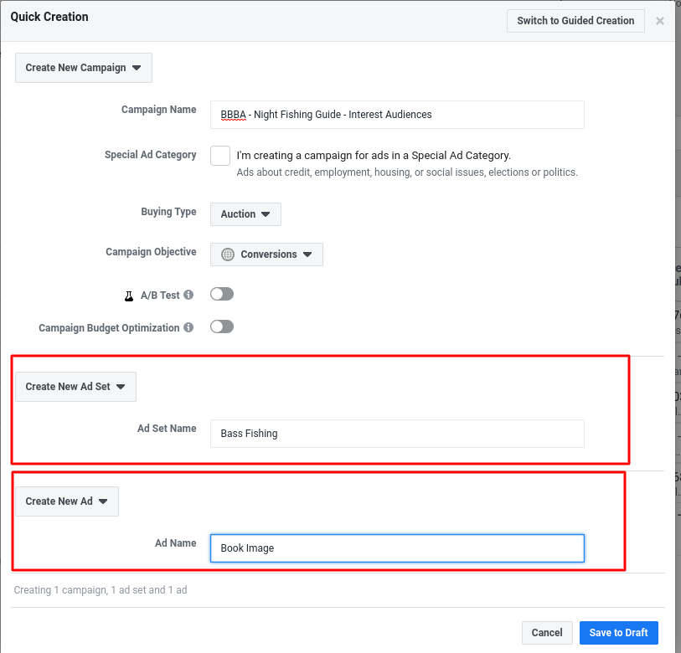Enable the A/B Test toggle
Image resolution: width=681 pixels, height=653 pixels.
coord(222,295)
